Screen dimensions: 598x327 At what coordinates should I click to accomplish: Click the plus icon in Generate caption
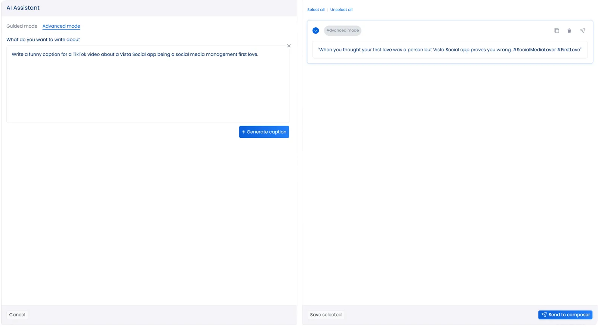[x=244, y=132]
